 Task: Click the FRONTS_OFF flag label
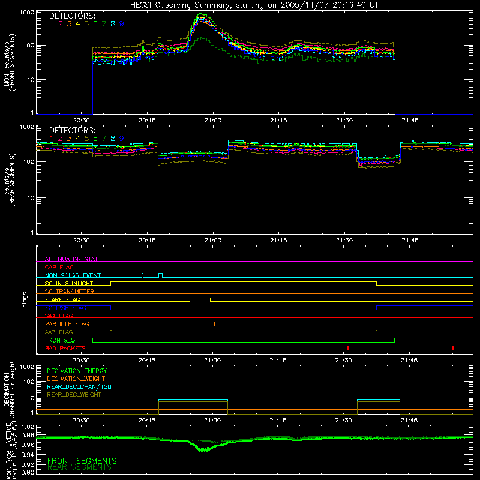[x=63, y=340]
